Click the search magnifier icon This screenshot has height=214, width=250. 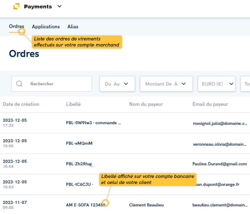(19, 84)
